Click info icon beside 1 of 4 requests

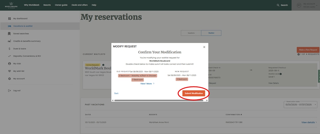299,54
